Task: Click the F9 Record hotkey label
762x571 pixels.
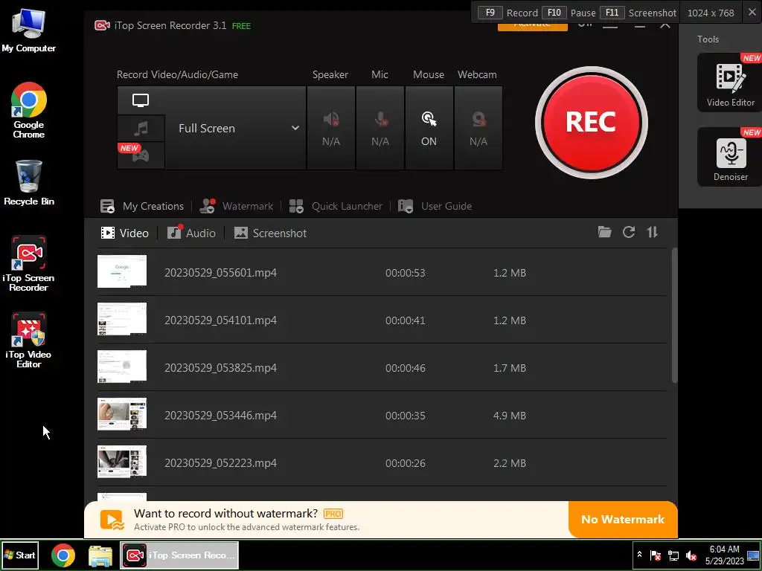Action: [x=508, y=13]
